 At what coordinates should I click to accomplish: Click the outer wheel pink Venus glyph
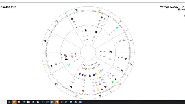point(94,90)
